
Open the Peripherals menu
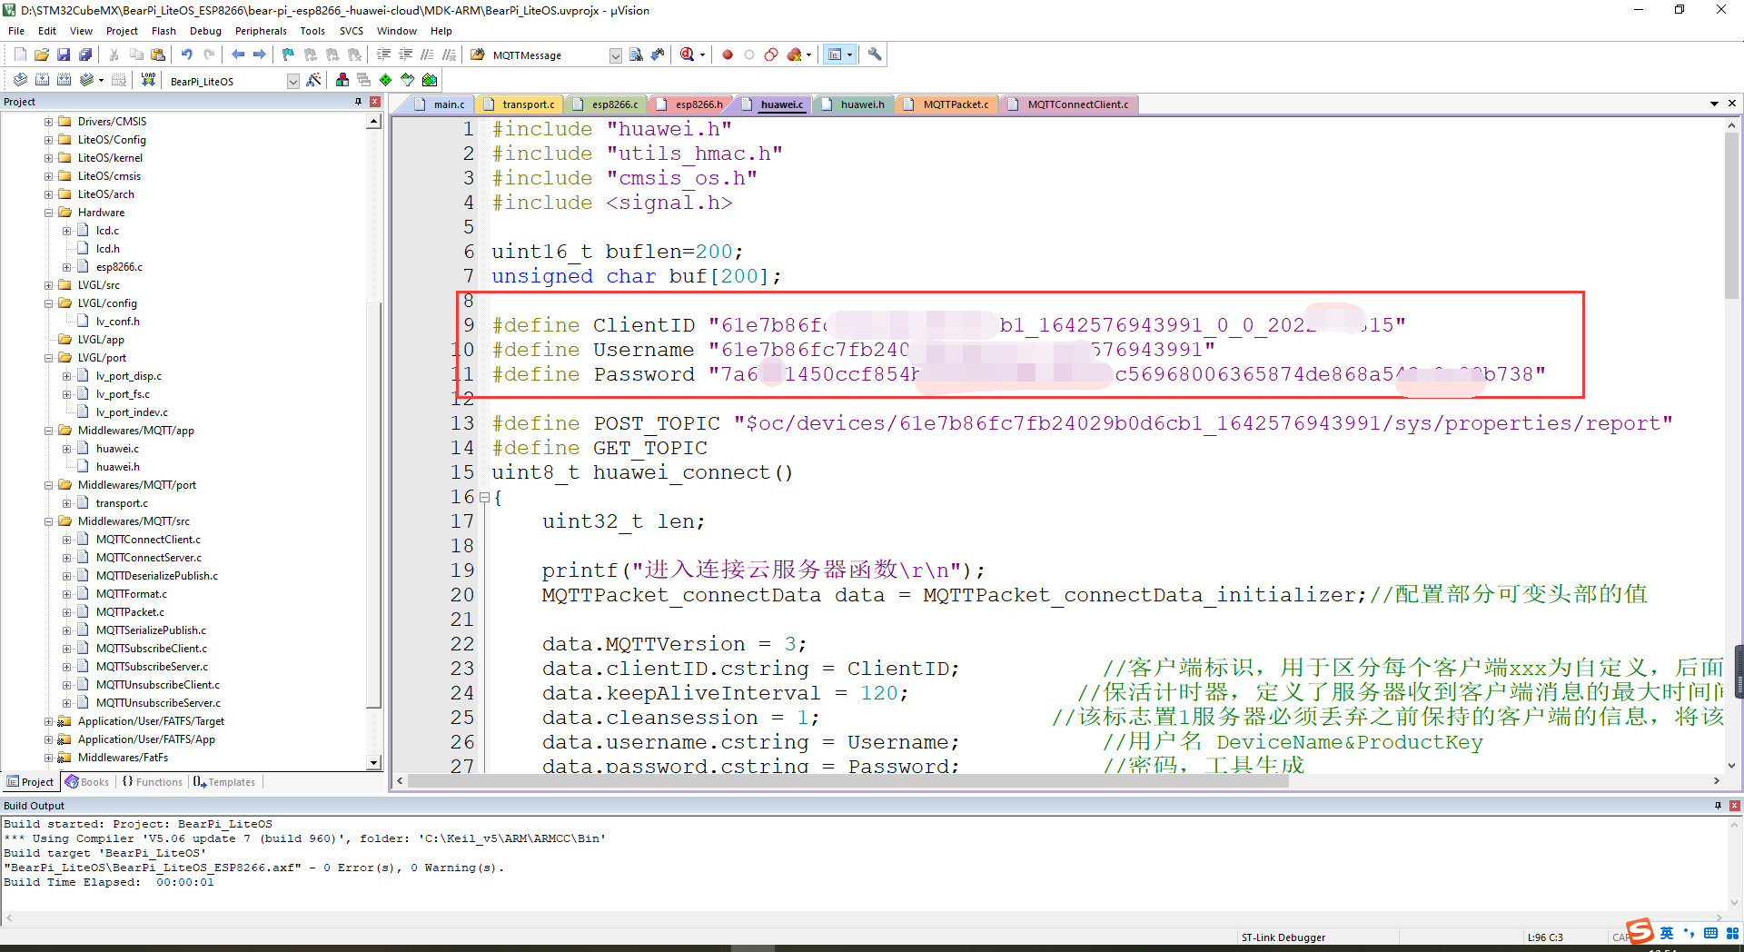[261, 31]
